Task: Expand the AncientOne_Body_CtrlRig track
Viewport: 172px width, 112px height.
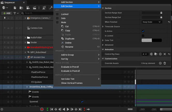Action: click(x=27, y=87)
